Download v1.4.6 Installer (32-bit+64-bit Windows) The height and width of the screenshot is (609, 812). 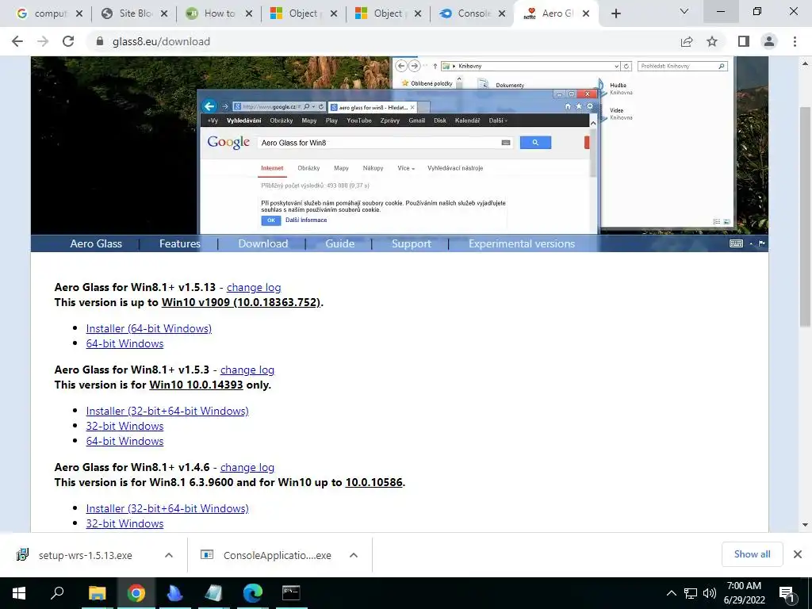tap(167, 508)
